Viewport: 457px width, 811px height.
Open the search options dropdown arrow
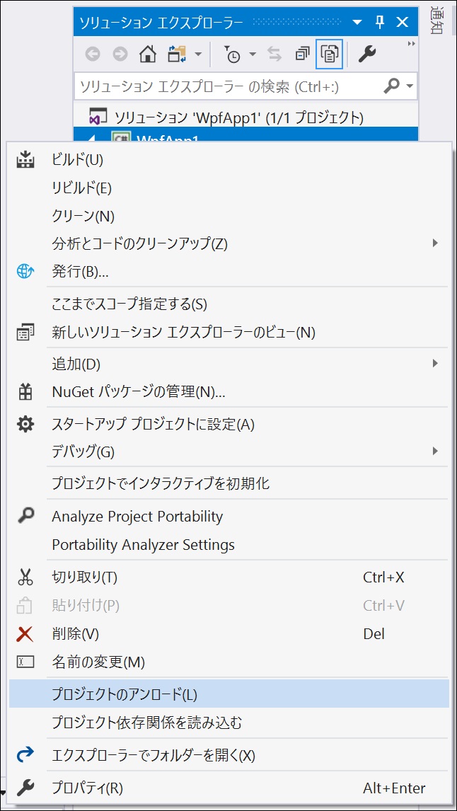pos(410,87)
